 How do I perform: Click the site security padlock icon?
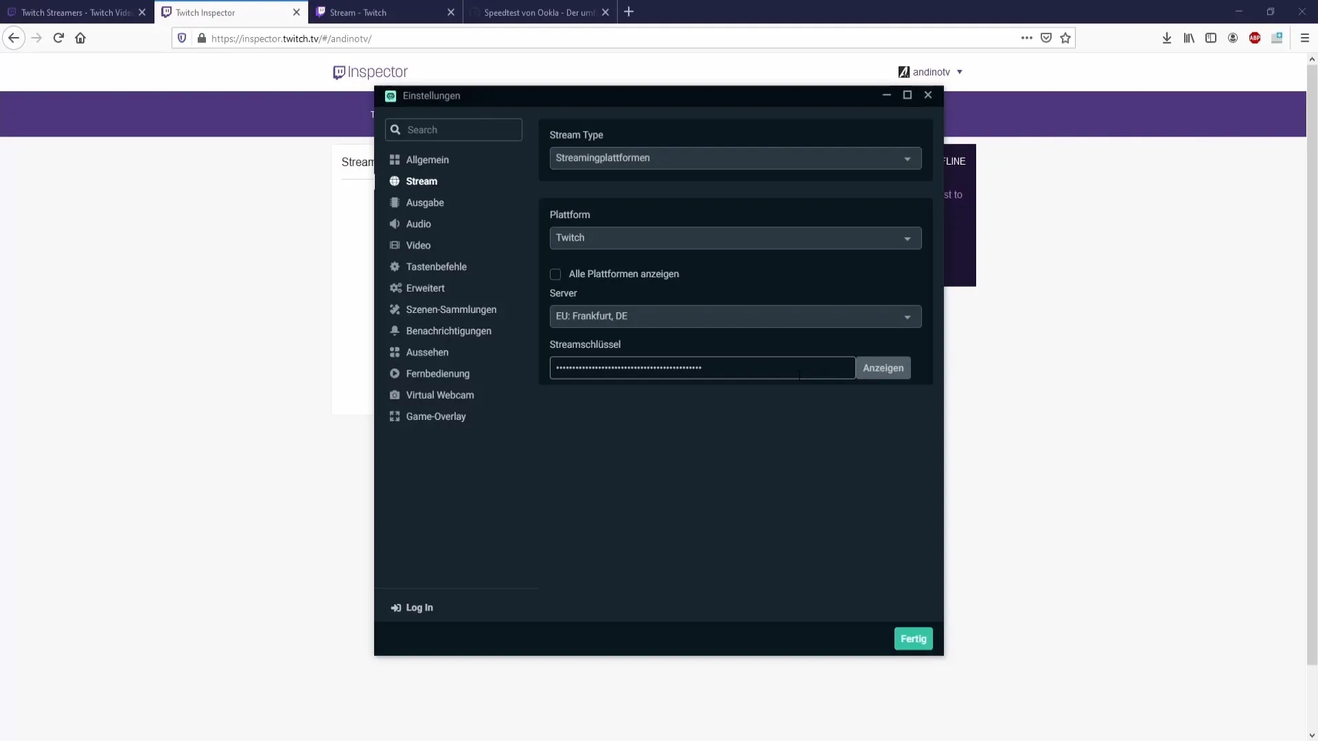(201, 38)
